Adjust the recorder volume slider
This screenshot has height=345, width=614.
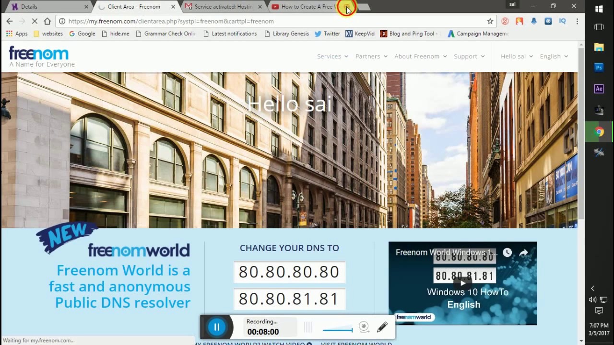coord(338,330)
